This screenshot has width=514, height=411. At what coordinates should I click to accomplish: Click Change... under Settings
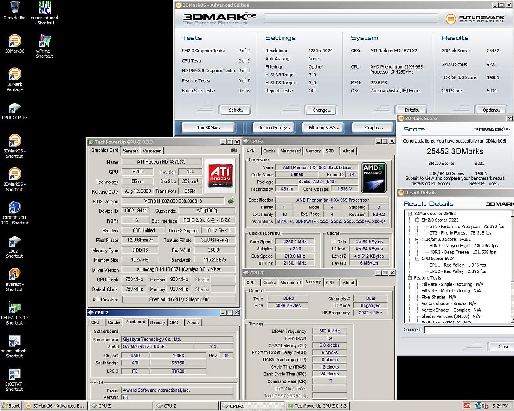click(x=322, y=110)
